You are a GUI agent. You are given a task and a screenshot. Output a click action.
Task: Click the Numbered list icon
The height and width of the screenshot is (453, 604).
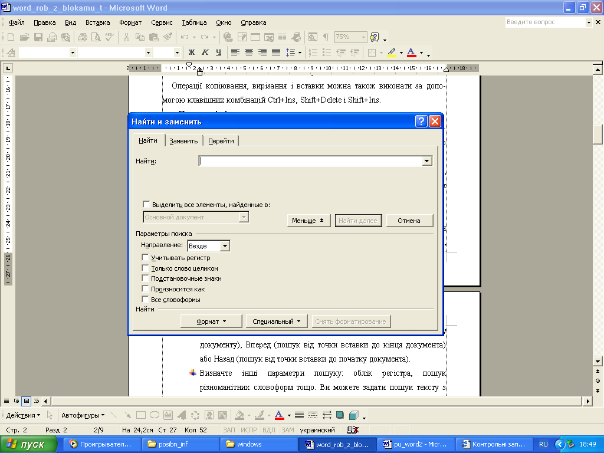click(x=313, y=52)
